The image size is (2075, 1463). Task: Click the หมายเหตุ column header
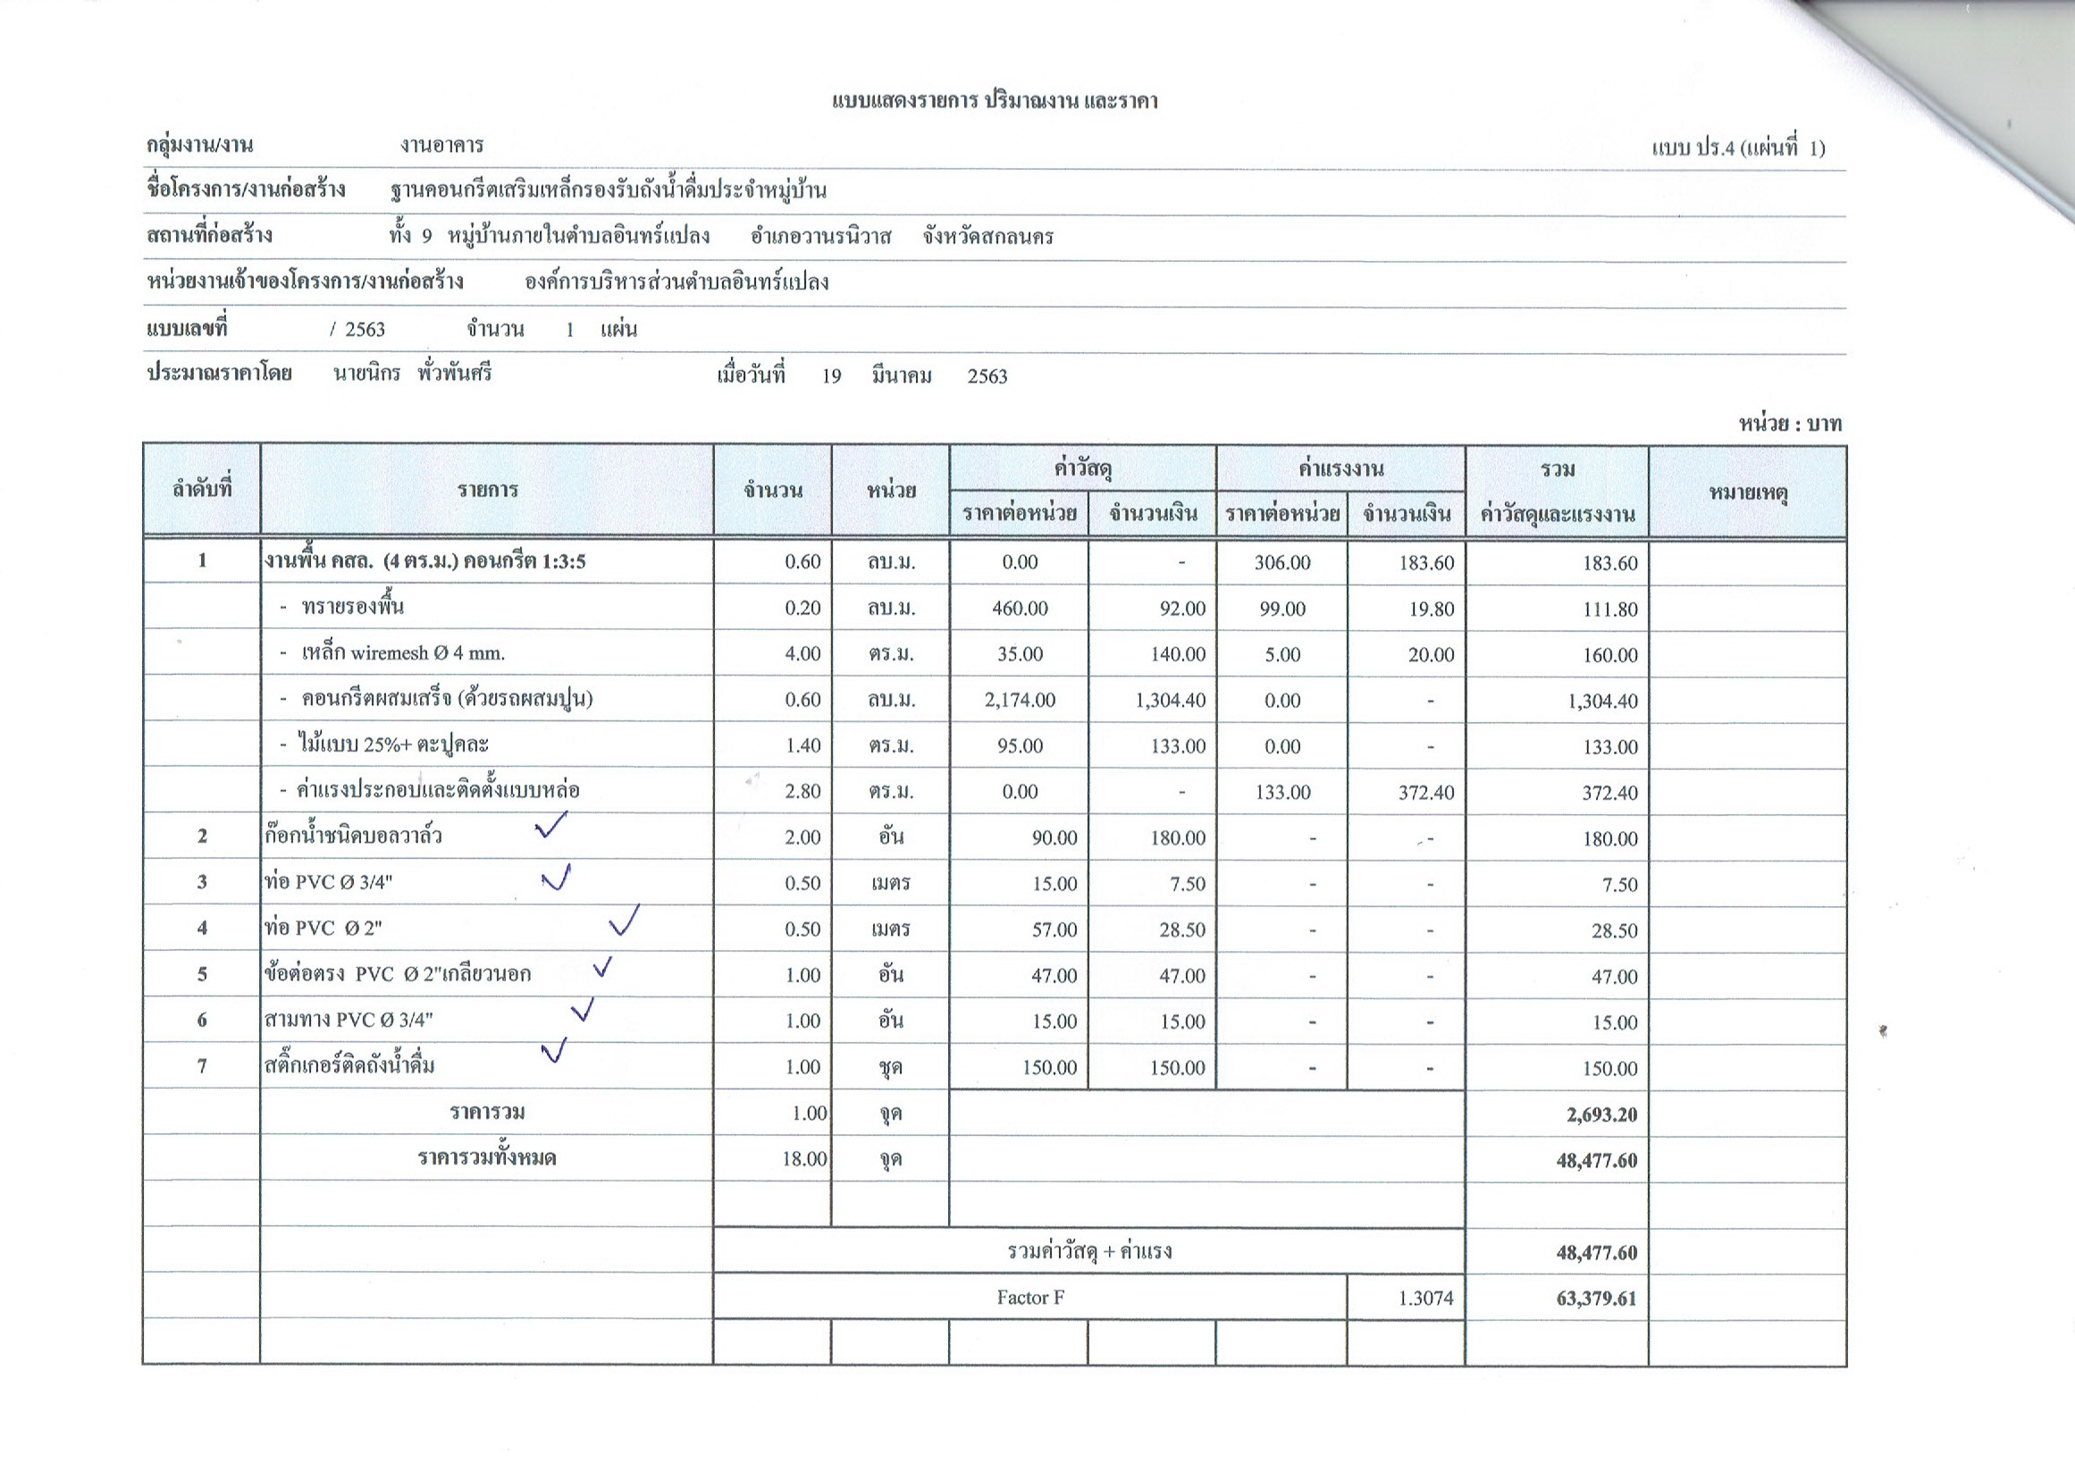1748,492
